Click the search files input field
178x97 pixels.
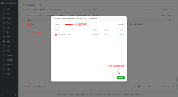pos(151,10)
